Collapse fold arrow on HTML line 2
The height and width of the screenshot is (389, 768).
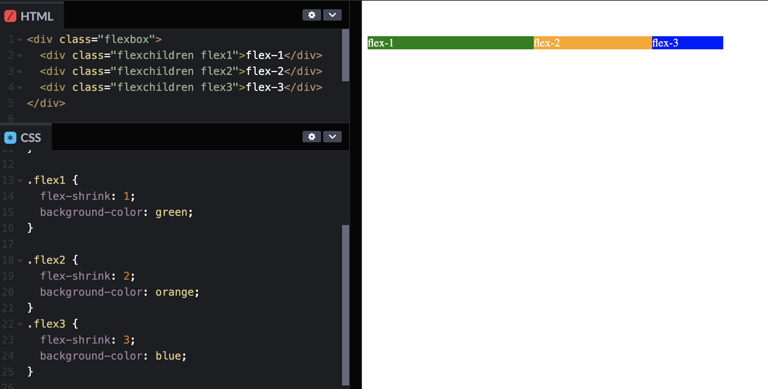point(20,56)
